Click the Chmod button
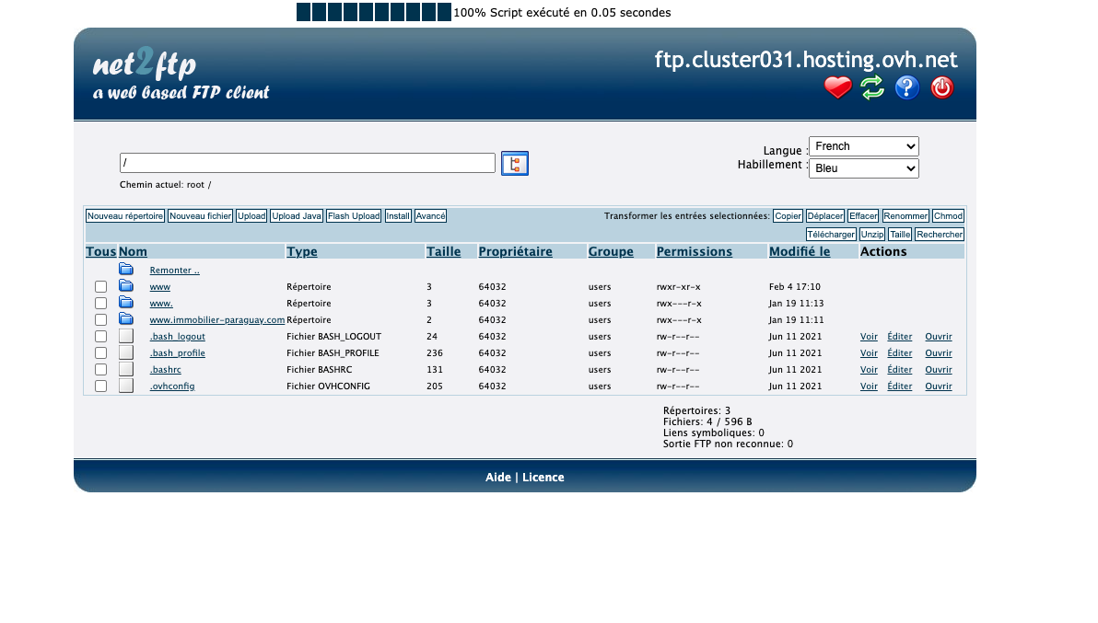 948,216
